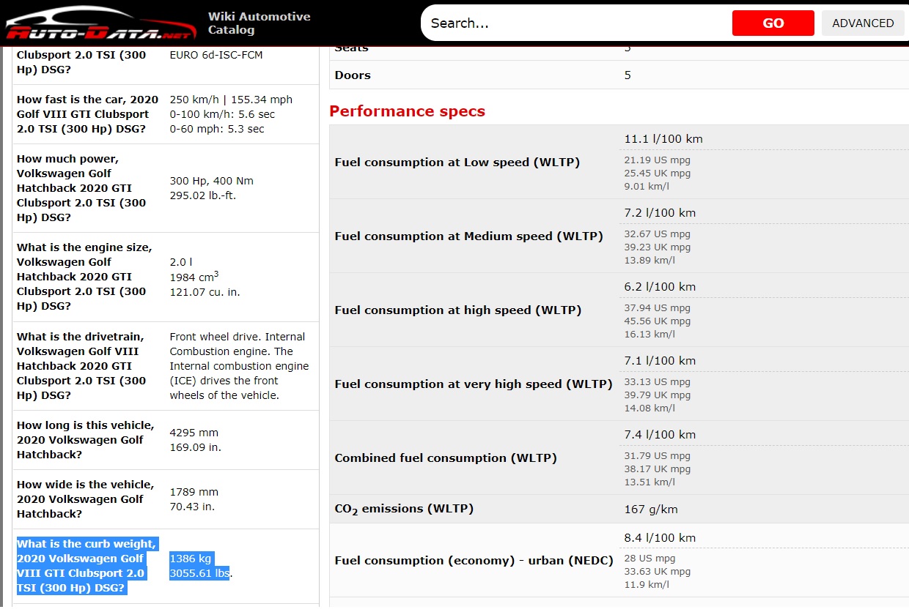Click the '1984 cm3' engine value
Screen dimensions: 909x612
pos(194,276)
